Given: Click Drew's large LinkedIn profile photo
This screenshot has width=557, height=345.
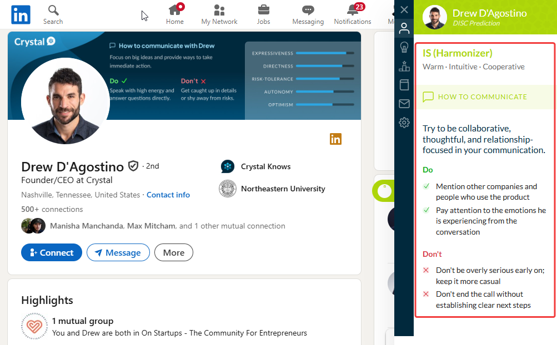Looking at the screenshot, I should pyautogui.click(x=65, y=102).
